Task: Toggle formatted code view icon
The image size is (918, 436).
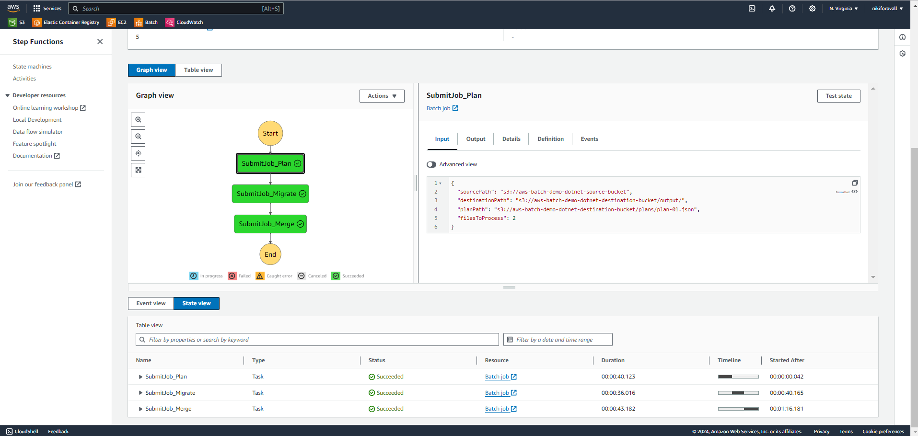Action: 854,192
